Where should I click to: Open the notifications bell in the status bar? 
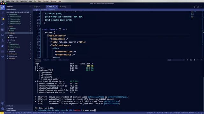pos(202,113)
